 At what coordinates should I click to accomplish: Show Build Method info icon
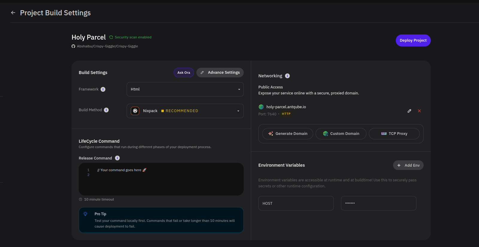tap(106, 110)
